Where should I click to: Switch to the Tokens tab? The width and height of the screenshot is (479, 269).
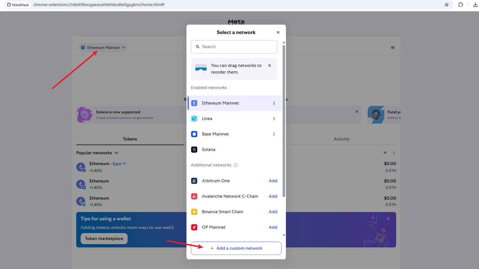[130, 139]
